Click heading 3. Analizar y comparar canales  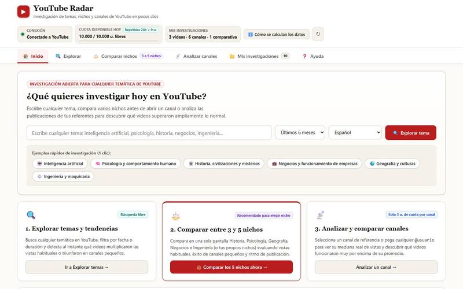pos(362,228)
